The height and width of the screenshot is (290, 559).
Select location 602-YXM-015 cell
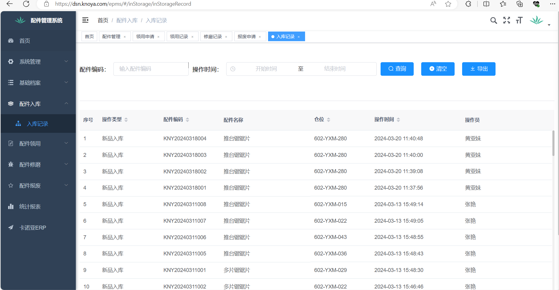330,204
